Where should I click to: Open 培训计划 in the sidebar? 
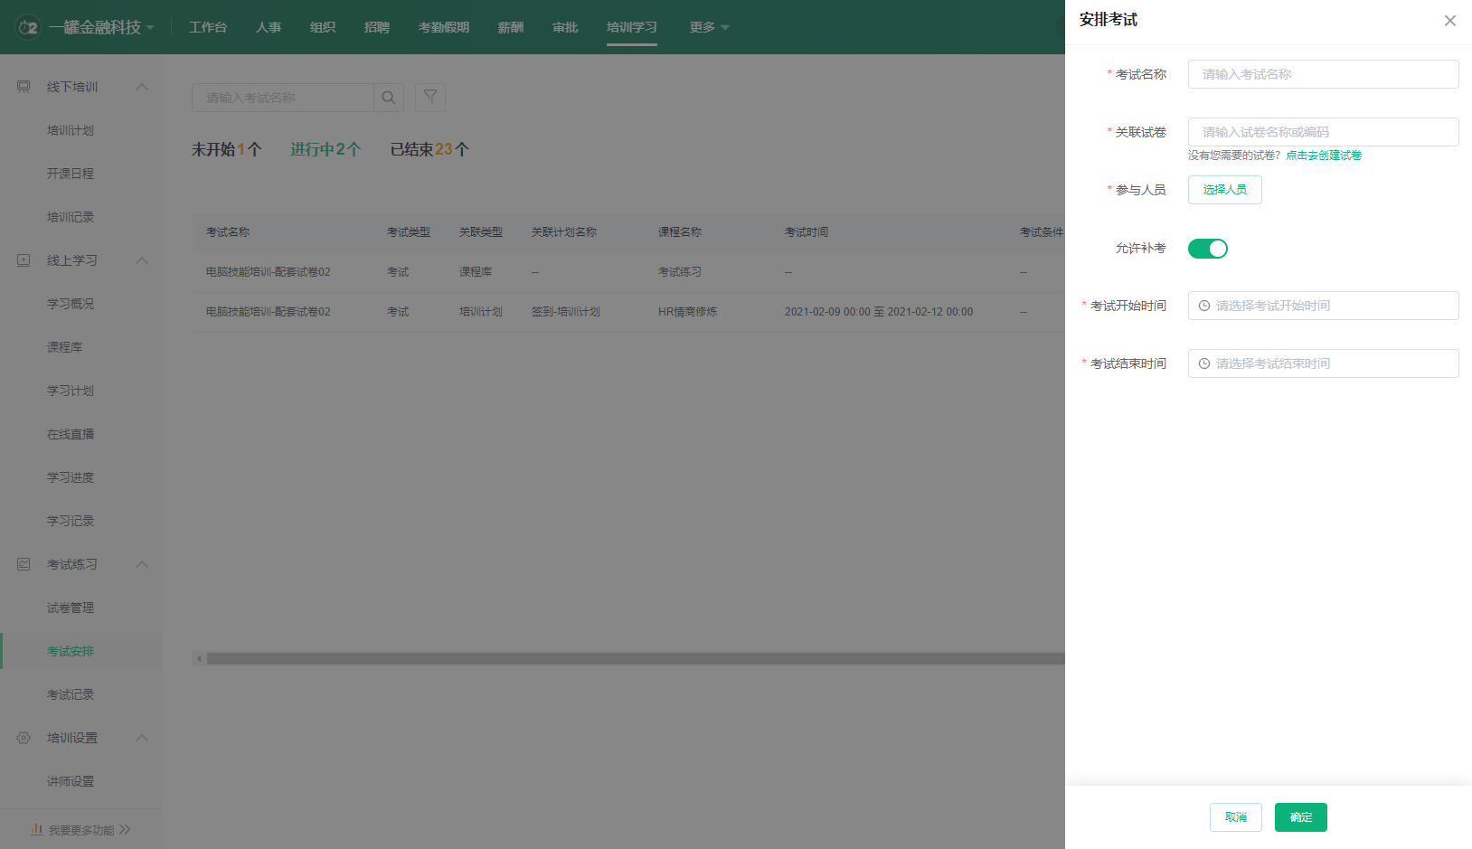tap(71, 130)
